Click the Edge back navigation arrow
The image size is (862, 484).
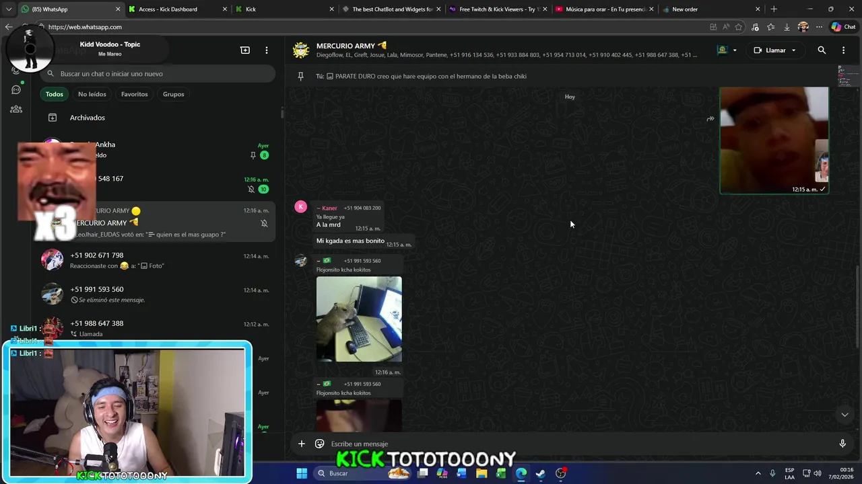point(9,27)
